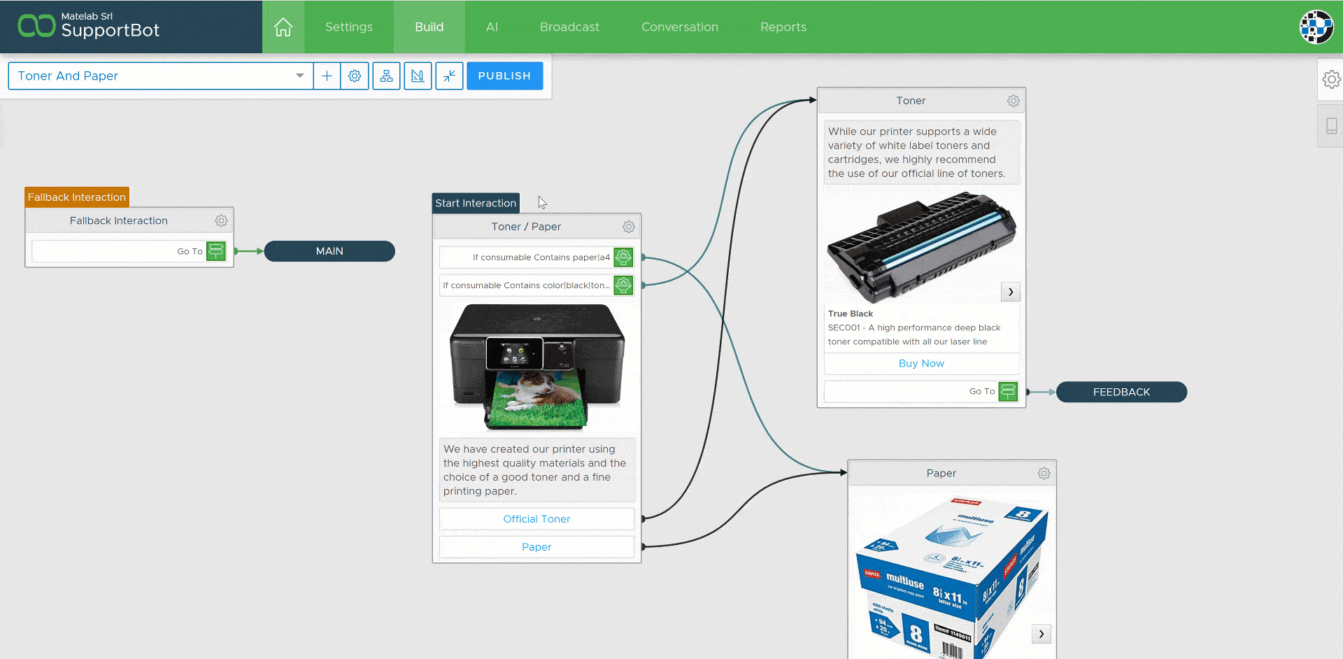This screenshot has height=659, width=1343.
Task: Click the Paper card title
Action: 941,474
